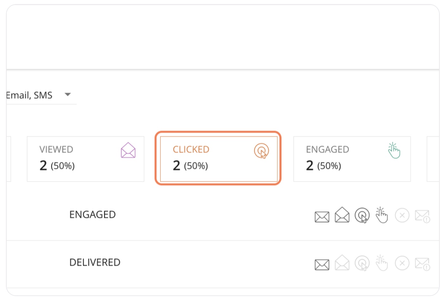The height and width of the screenshot is (303, 447).
Task: Click open envelope icon in ENGAGED row
Action: (x=342, y=215)
